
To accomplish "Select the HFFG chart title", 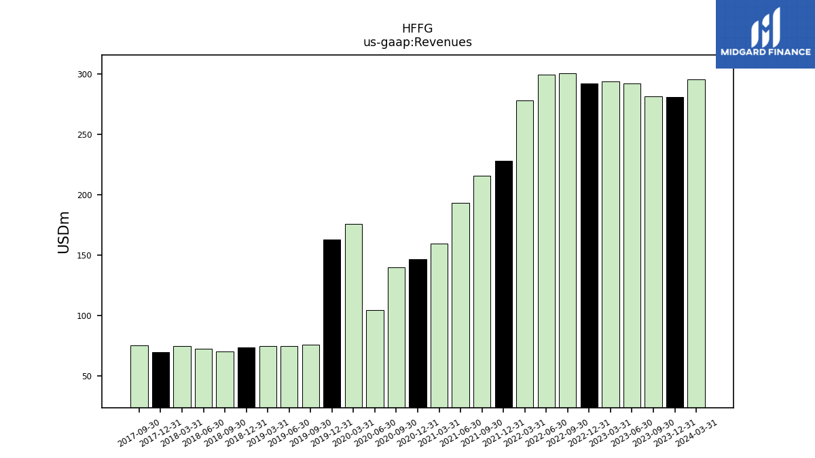I will tap(417, 29).
